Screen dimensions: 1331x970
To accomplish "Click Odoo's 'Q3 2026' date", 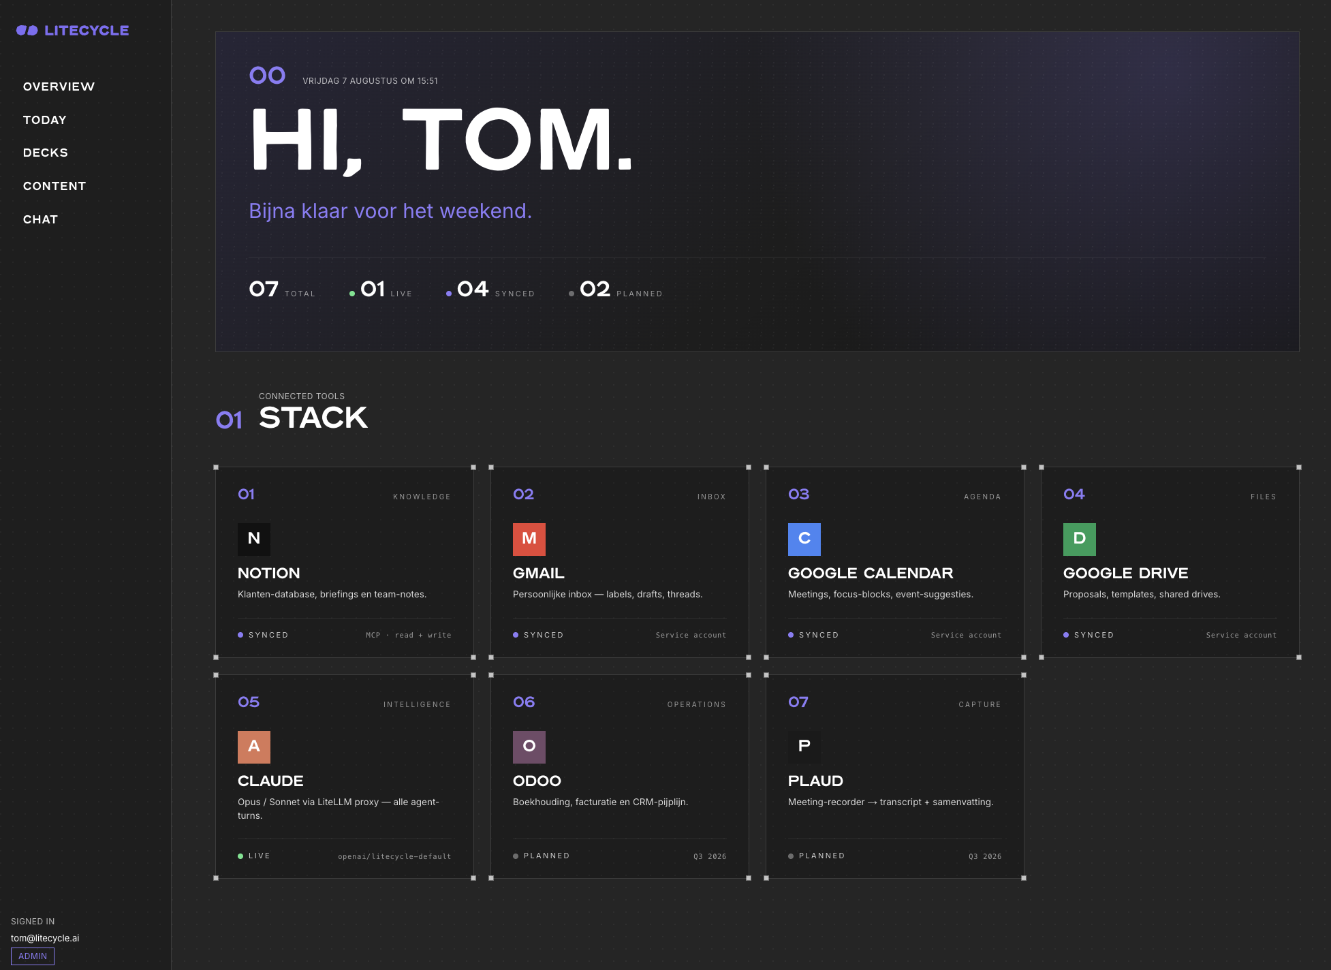I will tap(710, 856).
